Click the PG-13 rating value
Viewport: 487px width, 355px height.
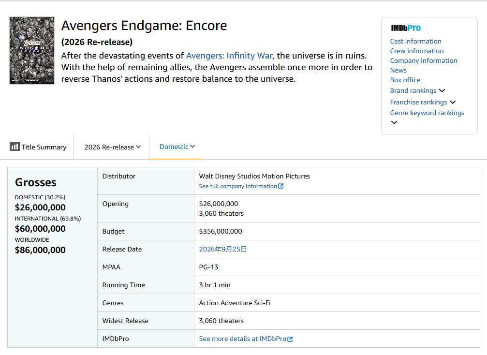coord(209,267)
